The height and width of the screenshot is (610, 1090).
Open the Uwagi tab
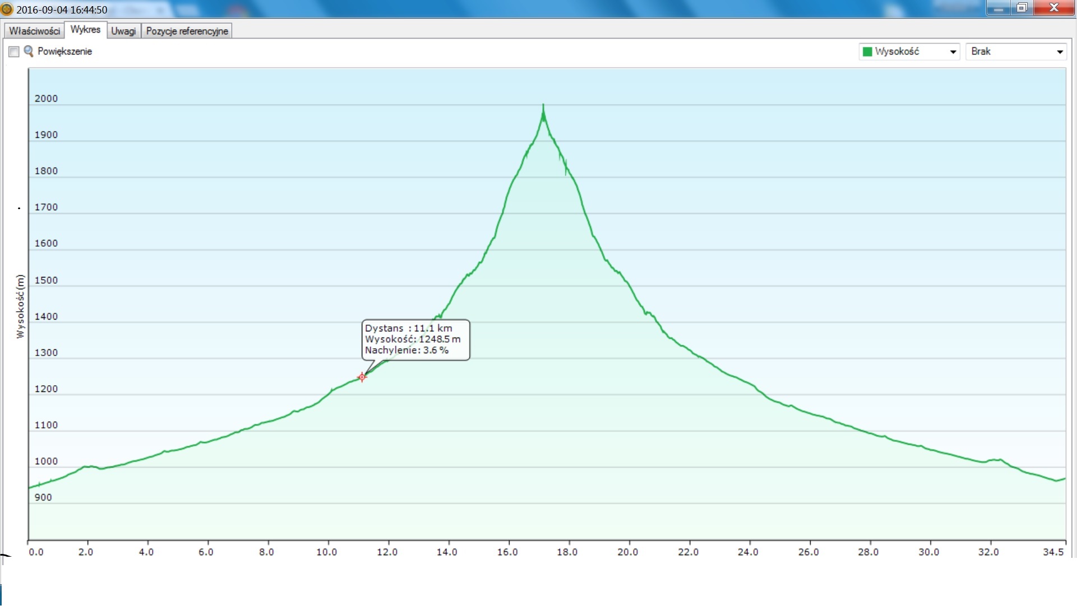(123, 31)
